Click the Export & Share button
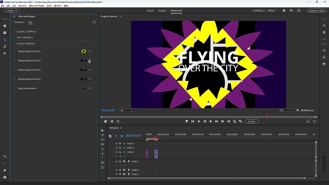329x185 pixels. (x=317, y=11)
